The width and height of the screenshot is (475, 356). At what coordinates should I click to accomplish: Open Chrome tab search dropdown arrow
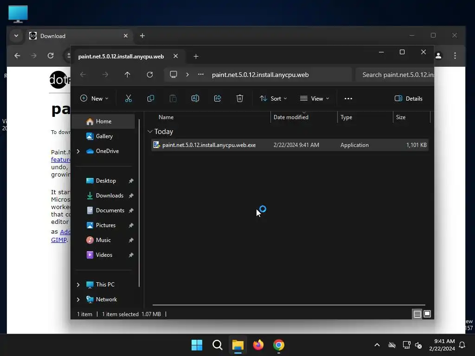pos(16,36)
